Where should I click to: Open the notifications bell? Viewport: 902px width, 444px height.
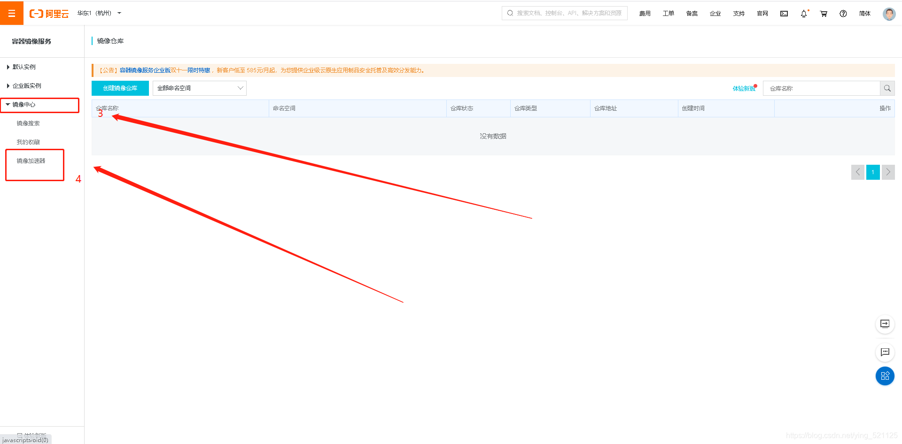point(804,14)
